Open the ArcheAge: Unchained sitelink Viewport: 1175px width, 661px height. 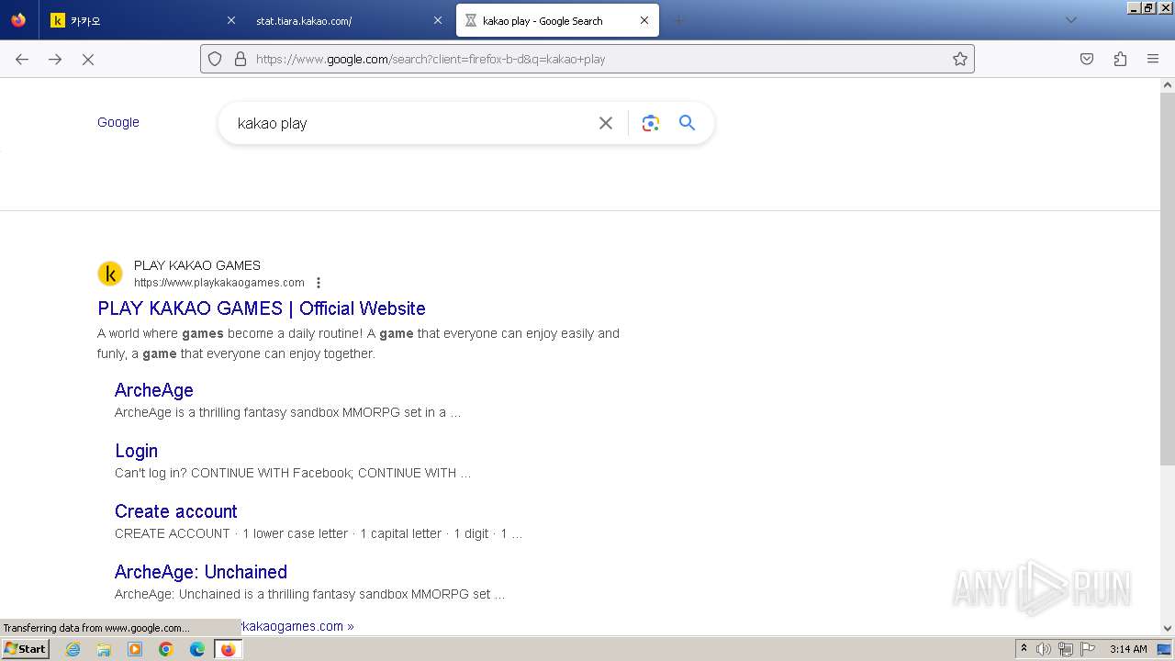pyautogui.click(x=201, y=572)
